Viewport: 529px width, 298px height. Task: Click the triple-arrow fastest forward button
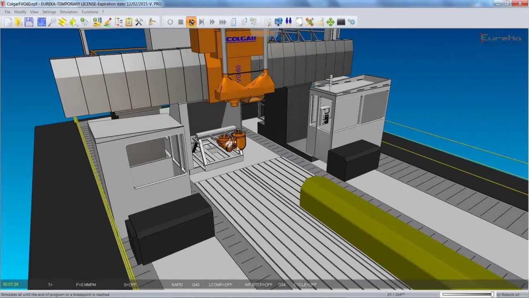tap(223, 22)
